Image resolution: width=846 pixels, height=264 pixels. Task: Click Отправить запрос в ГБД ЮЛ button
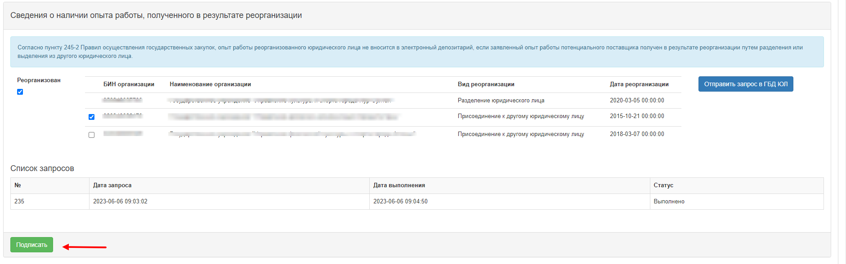[x=745, y=84]
